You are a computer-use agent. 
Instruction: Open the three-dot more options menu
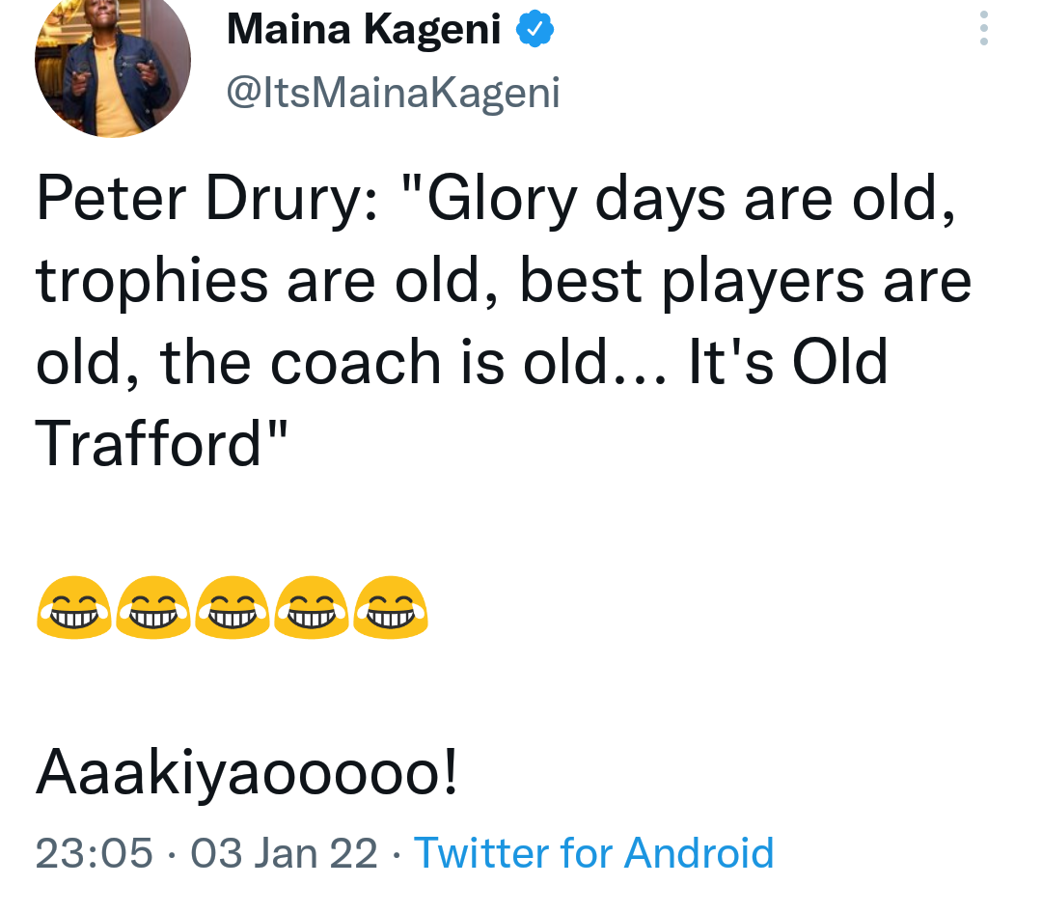coord(983,28)
